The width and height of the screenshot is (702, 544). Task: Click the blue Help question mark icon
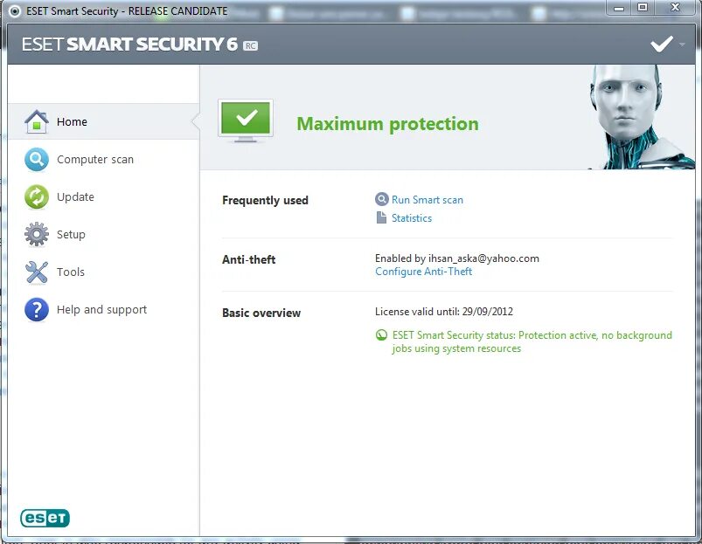point(36,310)
